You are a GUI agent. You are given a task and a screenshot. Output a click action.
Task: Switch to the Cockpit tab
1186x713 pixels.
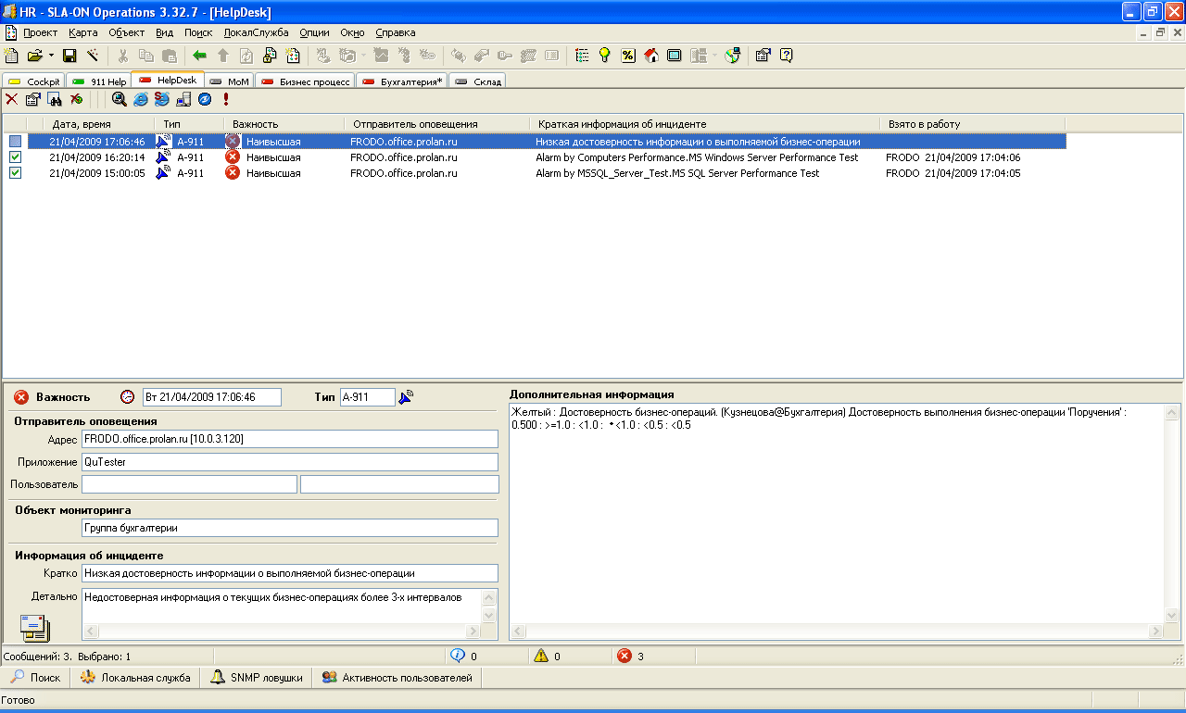pos(33,81)
